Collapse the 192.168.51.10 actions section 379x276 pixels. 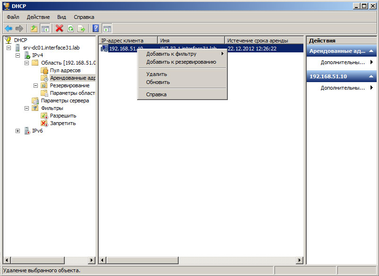[371, 76]
